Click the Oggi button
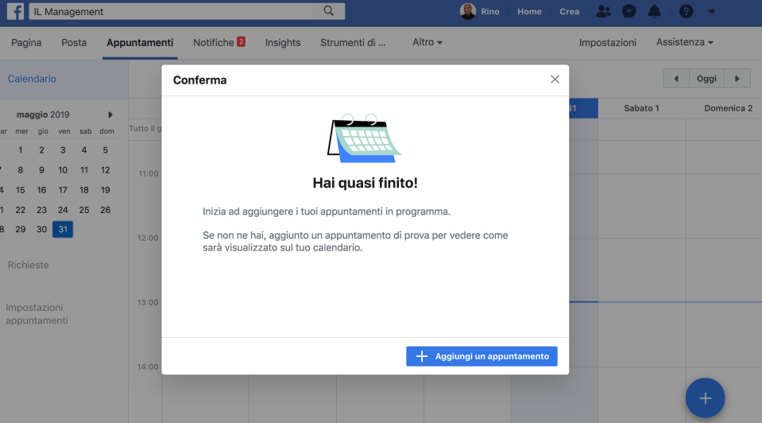762x423 pixels. 706,79
